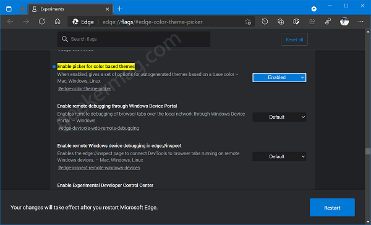371x225 pixels.
Task: Open Windows Device Portal debugging Default dropdown
Action: [279, 117]
